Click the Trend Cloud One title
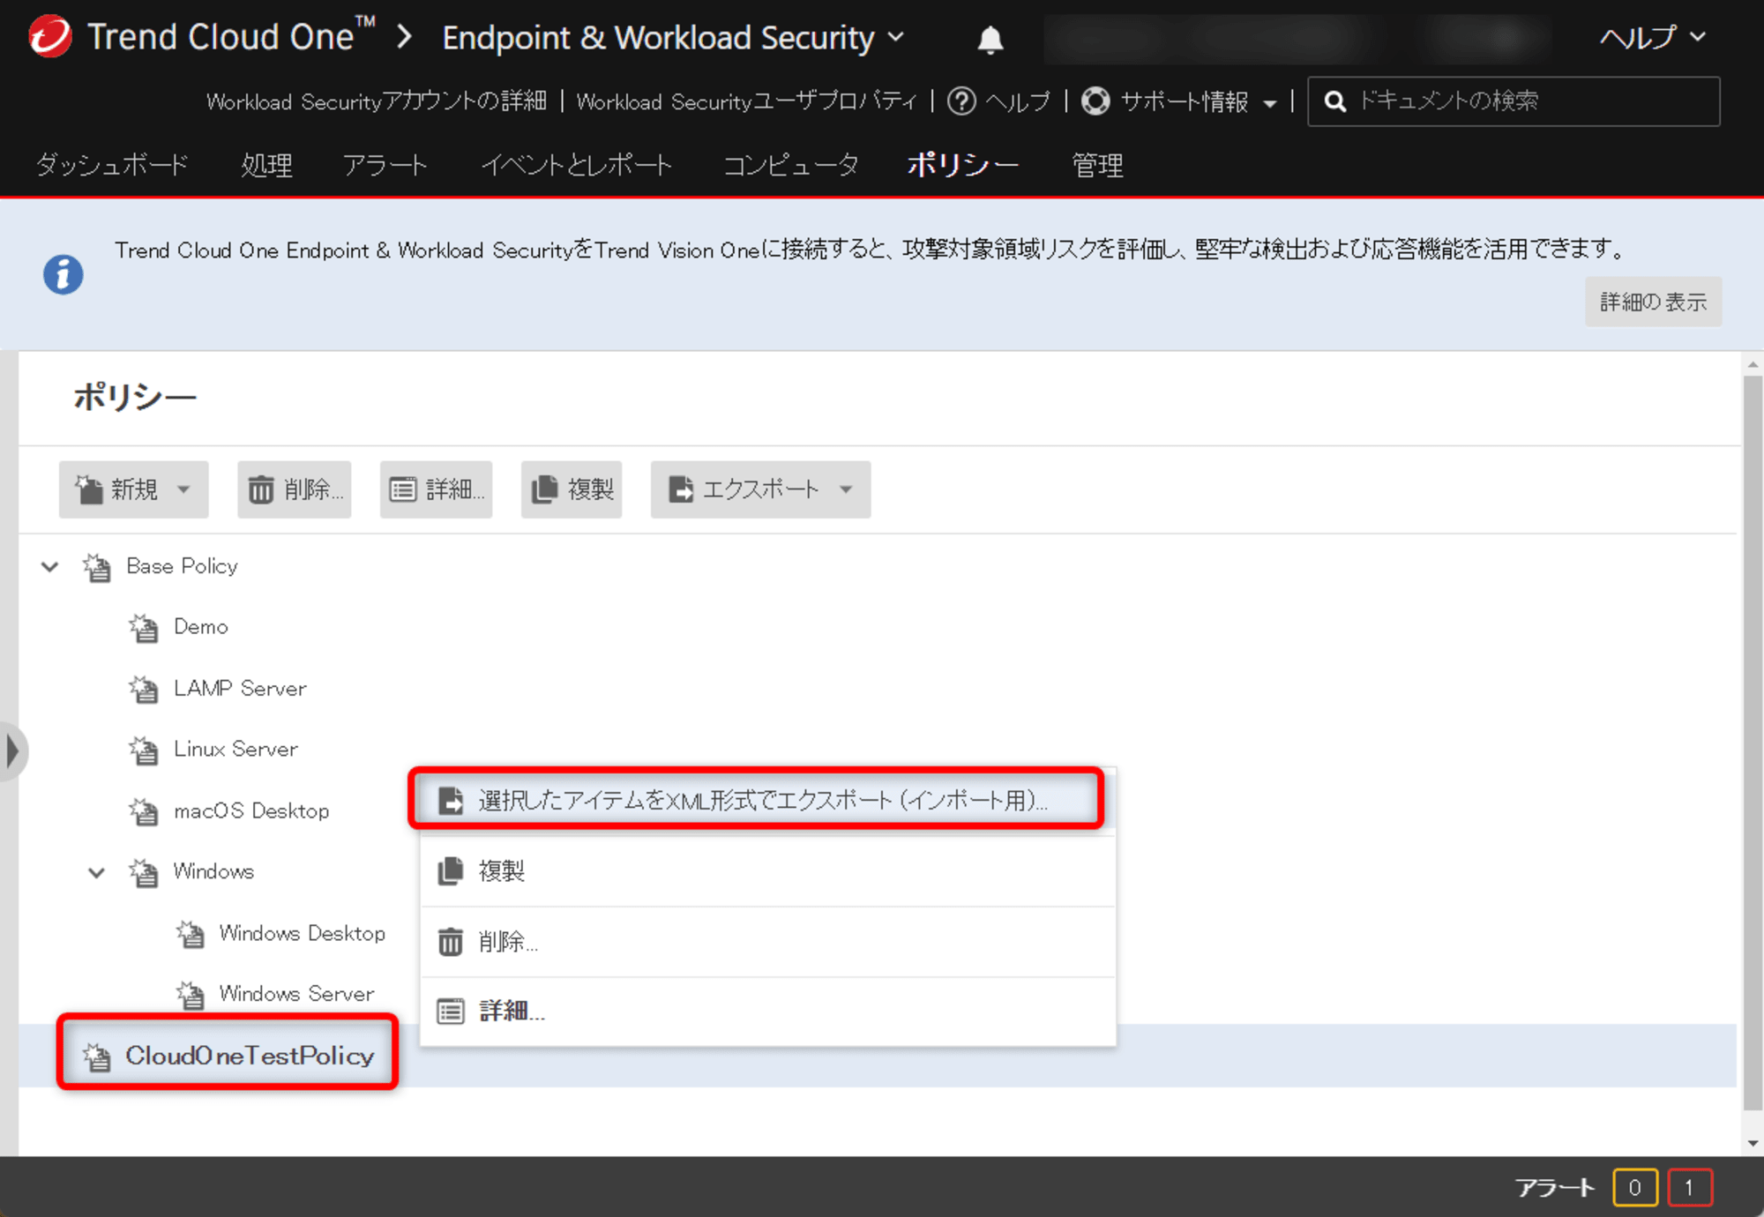 (x=231, y=37)
